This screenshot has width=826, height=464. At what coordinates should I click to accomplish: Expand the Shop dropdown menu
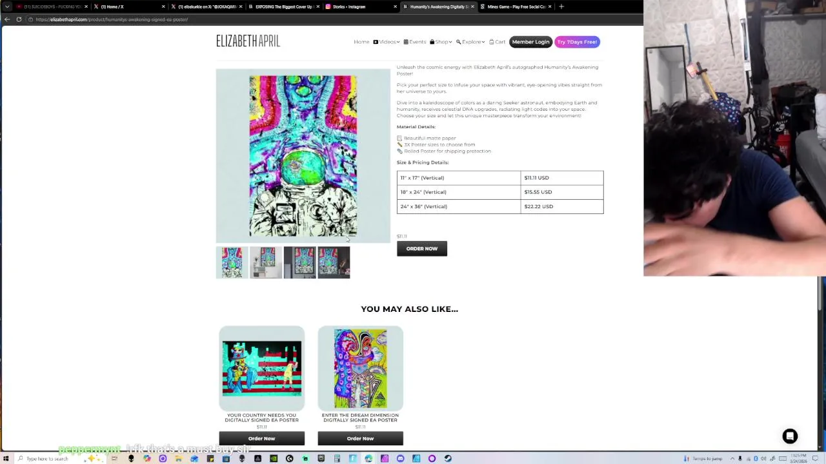click(x=441, y=42)
